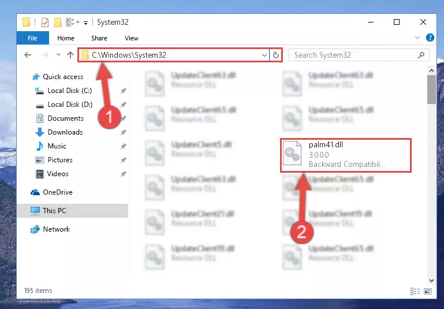Viewport: 444px width, 309px height.
Task: Click the pin icon next to Downloads
Action: 123,132
